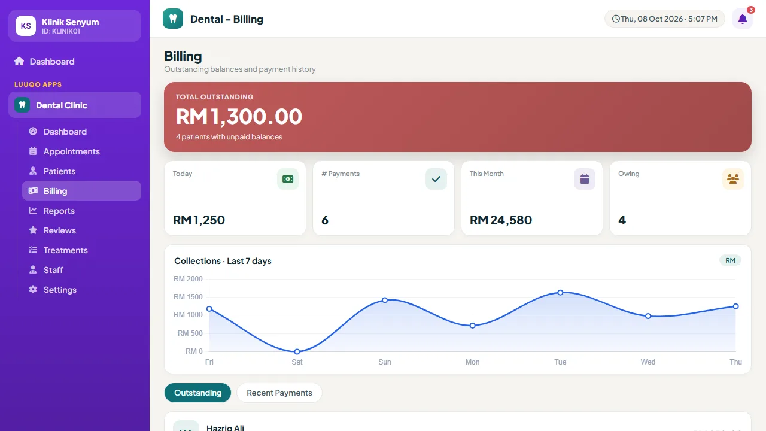Click the Sat data point on chart
Viewport: 766px width, 431px height.
point(297,351)
